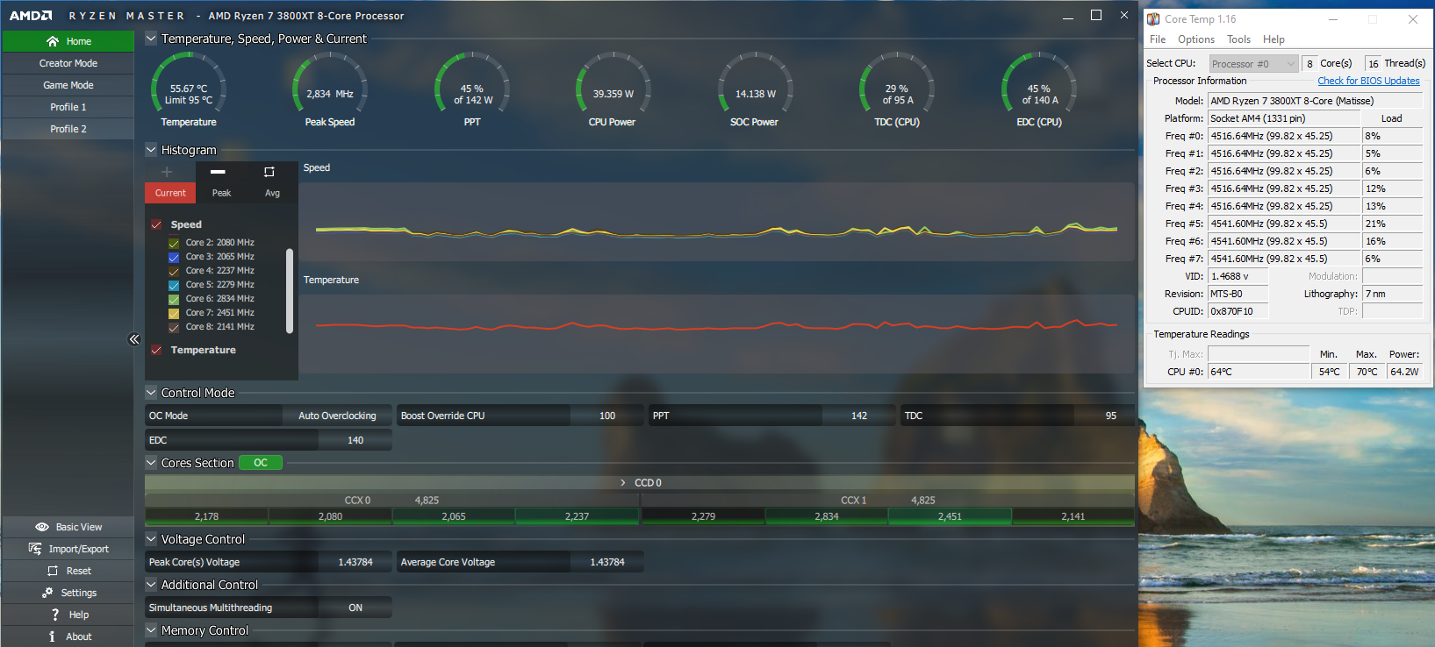
Task: Open Profile 1 in sidebar
Action: (68, 107)
